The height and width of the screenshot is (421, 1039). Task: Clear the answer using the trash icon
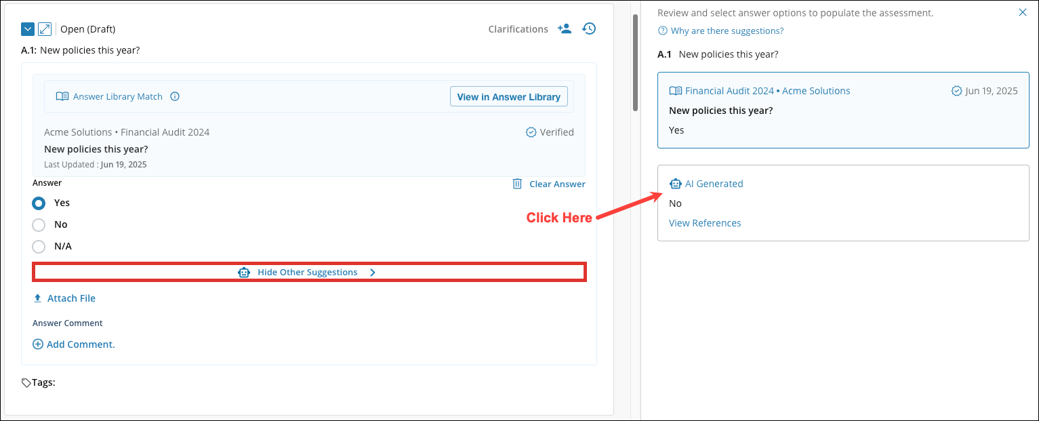tap(518, 184)
